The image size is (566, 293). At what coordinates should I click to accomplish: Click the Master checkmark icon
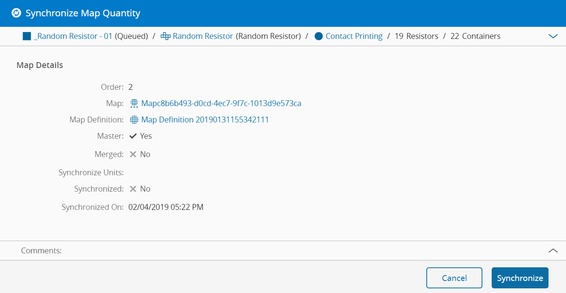[133, 136]
